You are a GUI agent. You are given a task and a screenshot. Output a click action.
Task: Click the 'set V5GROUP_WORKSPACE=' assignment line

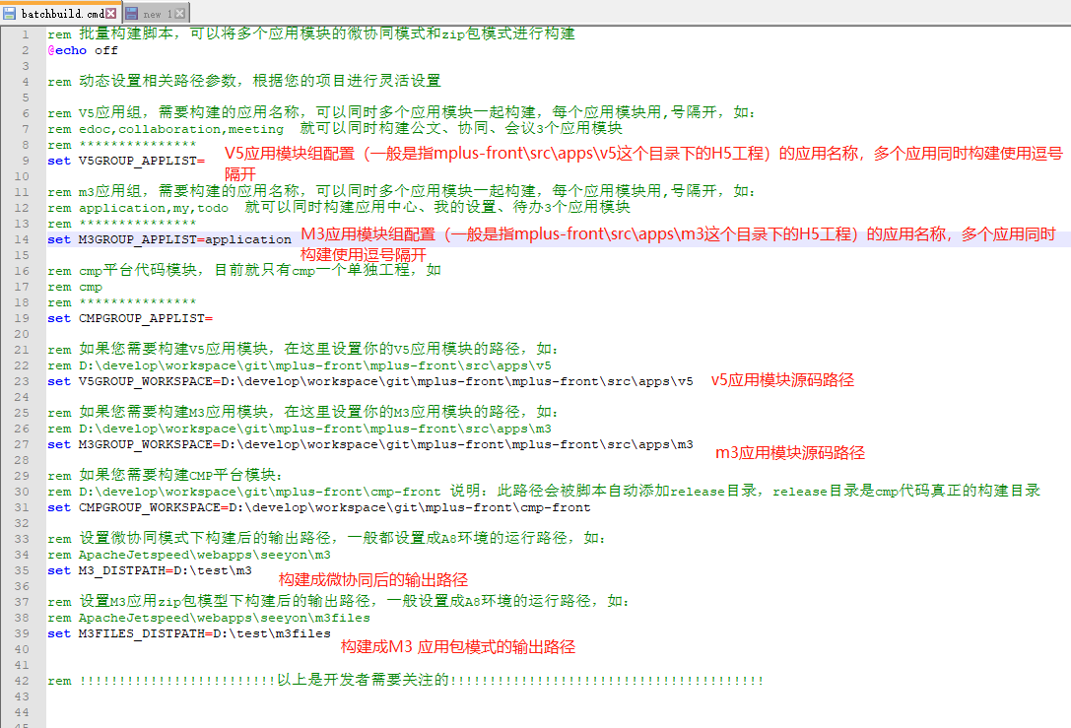370,381
